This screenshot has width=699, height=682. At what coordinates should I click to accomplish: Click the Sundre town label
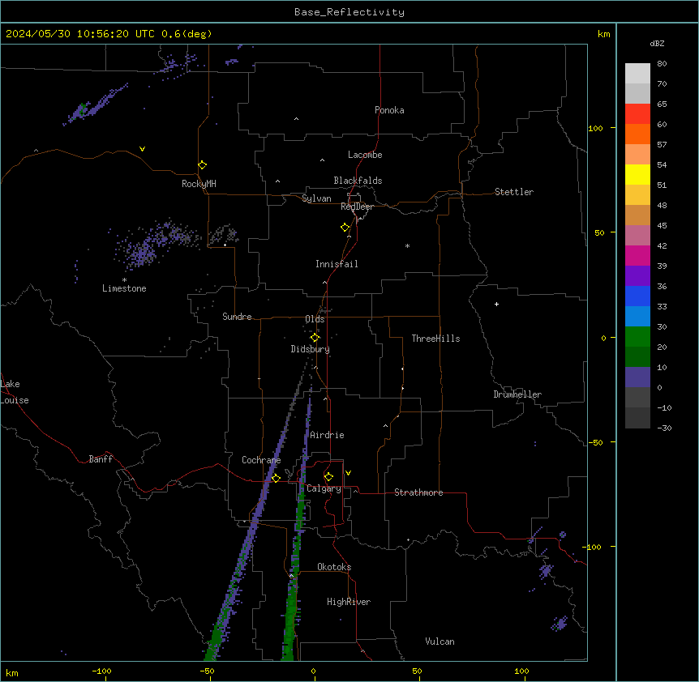[237, 317]
